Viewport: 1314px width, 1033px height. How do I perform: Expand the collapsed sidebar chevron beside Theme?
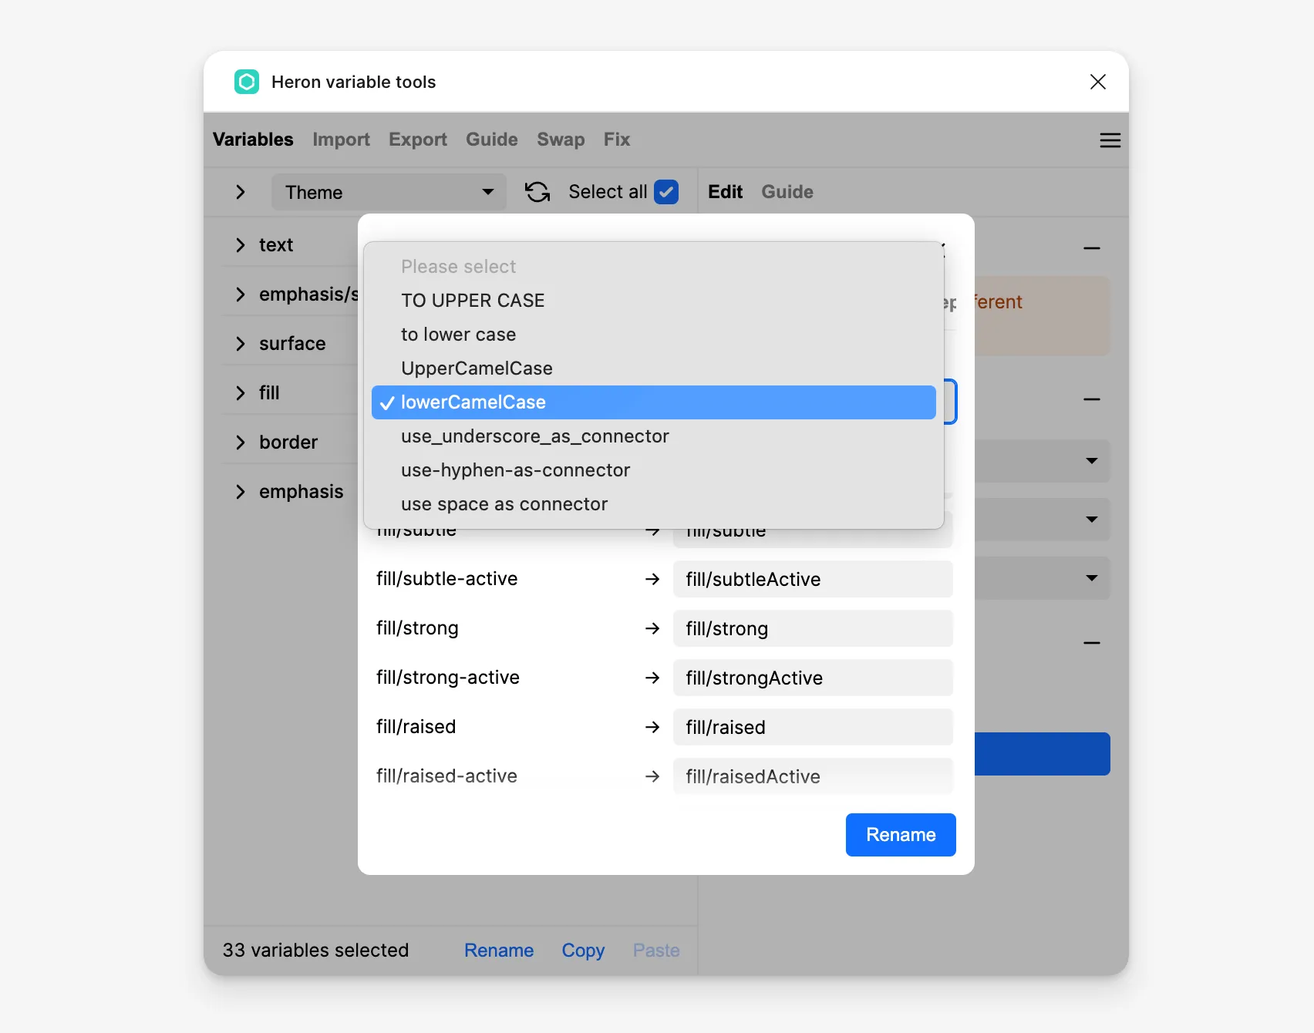(241, 192)
